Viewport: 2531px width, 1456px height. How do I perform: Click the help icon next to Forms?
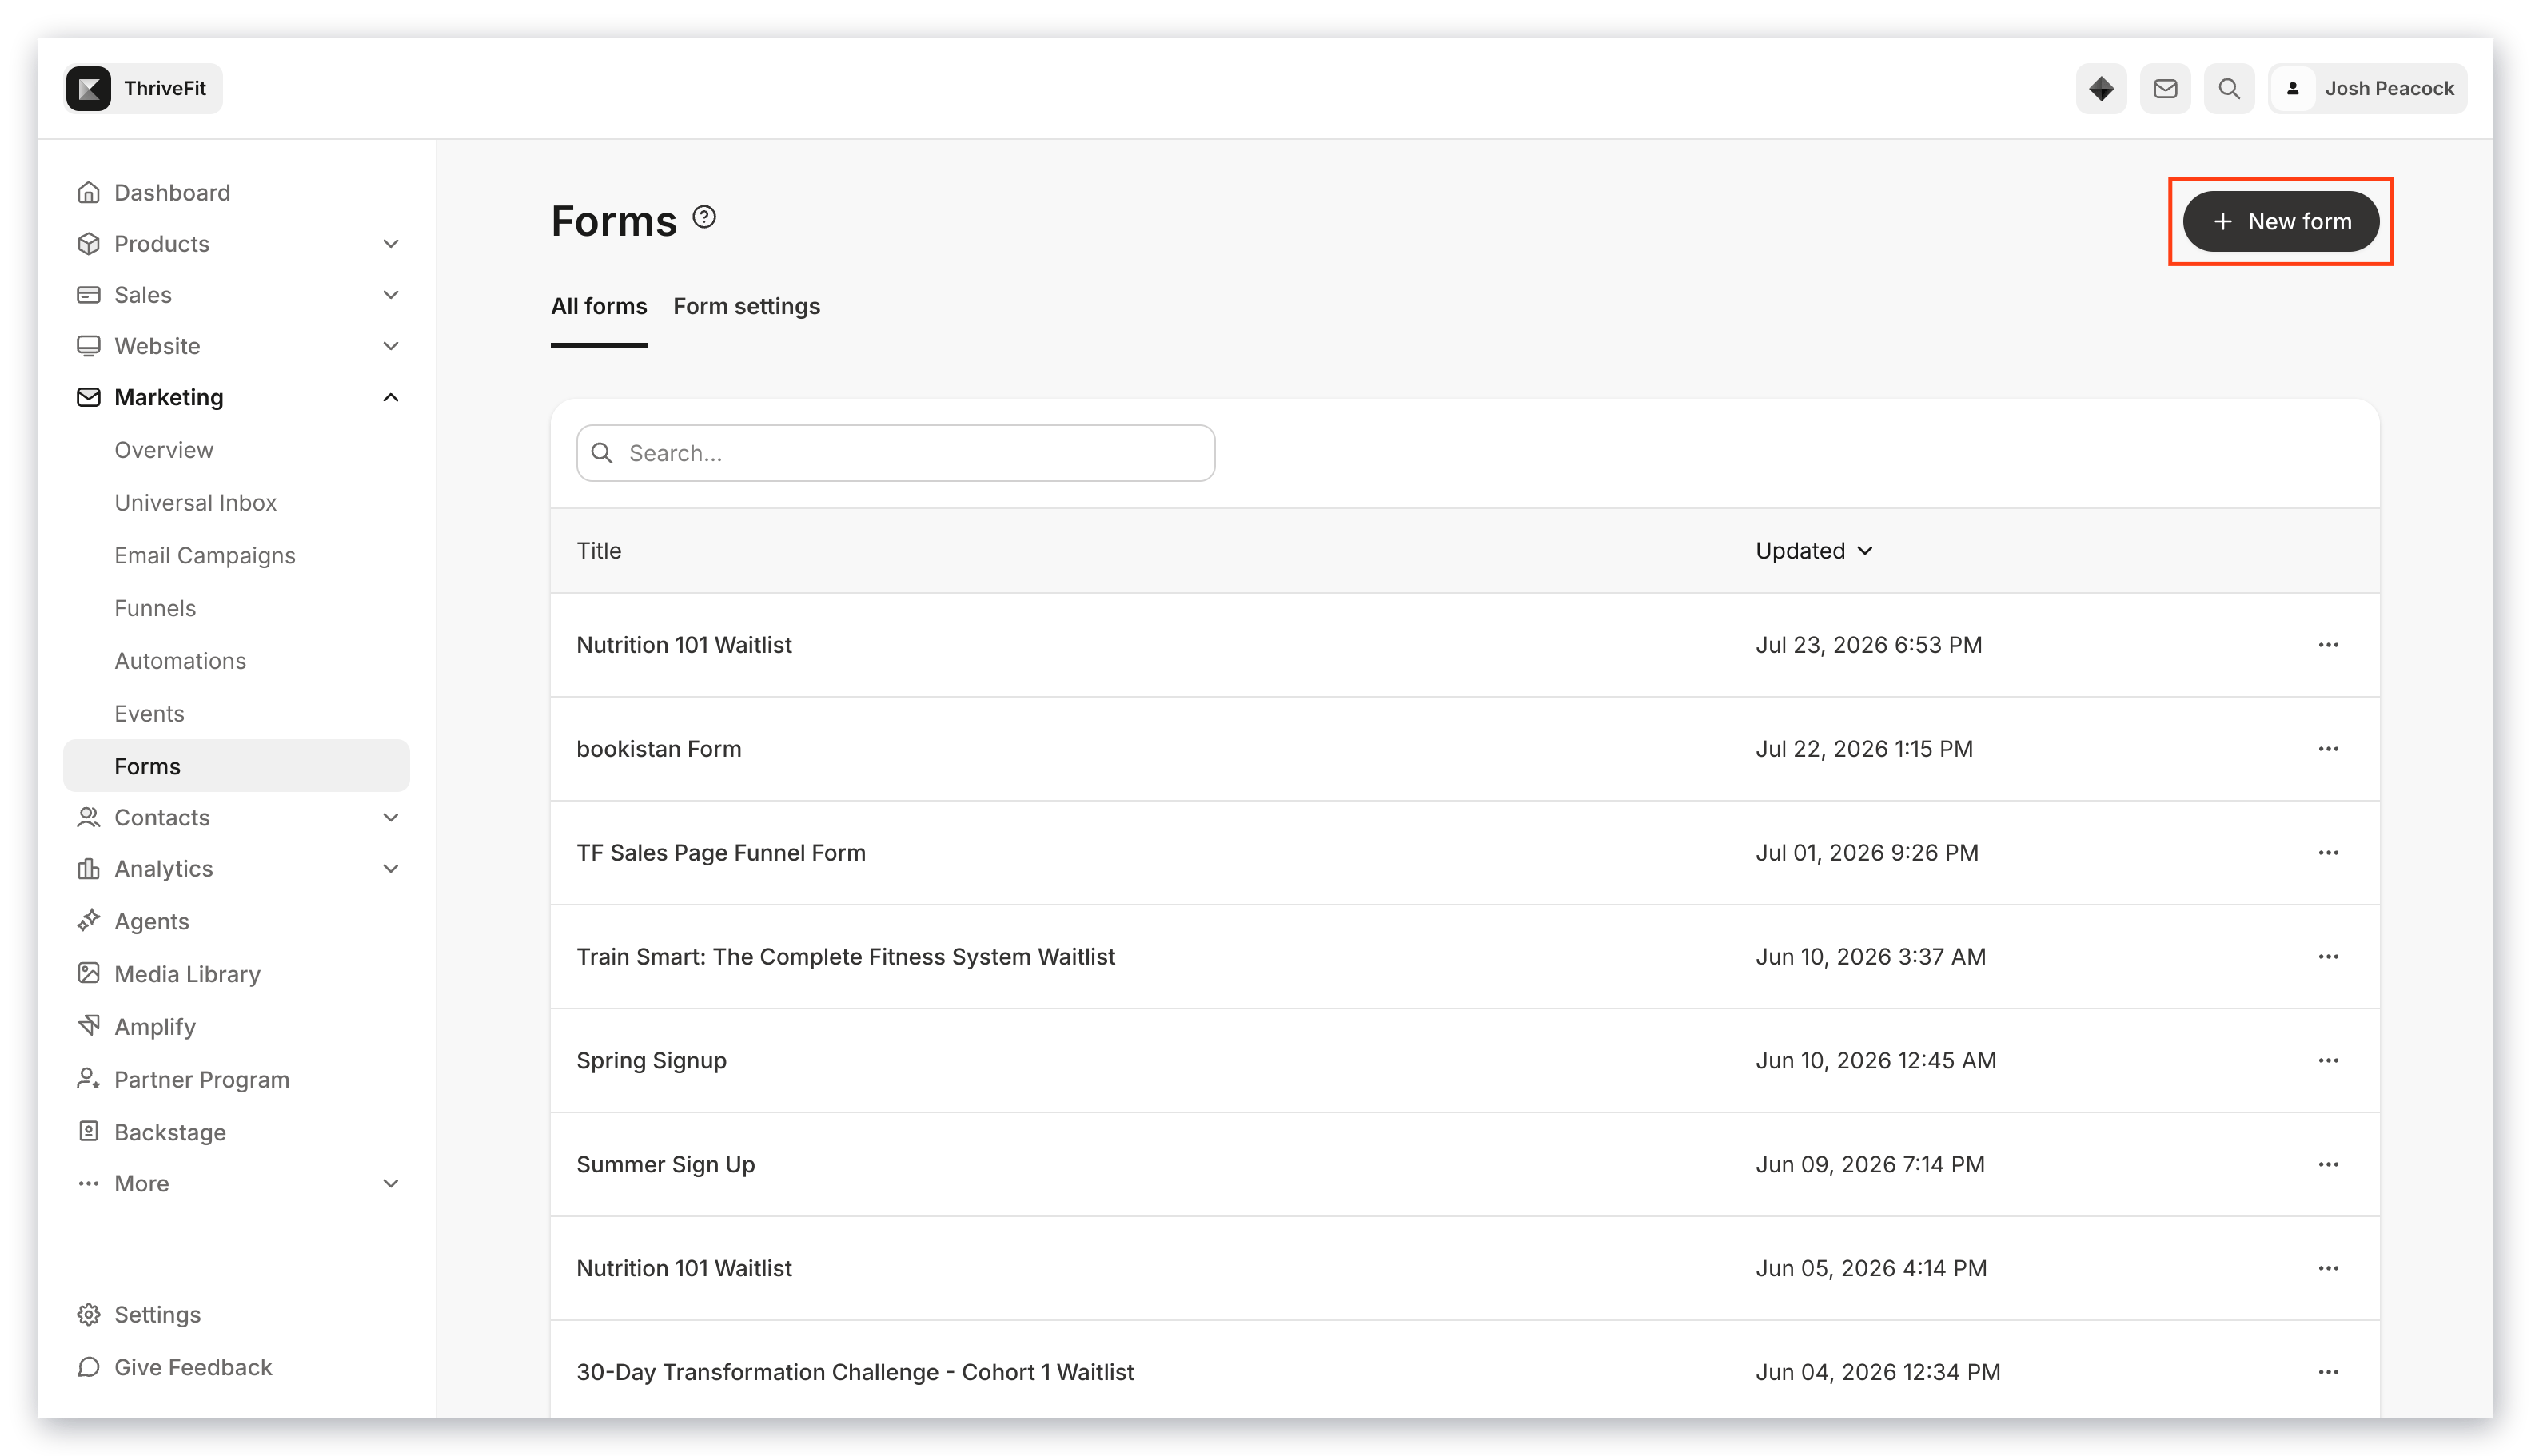click(x=704, y=217)
